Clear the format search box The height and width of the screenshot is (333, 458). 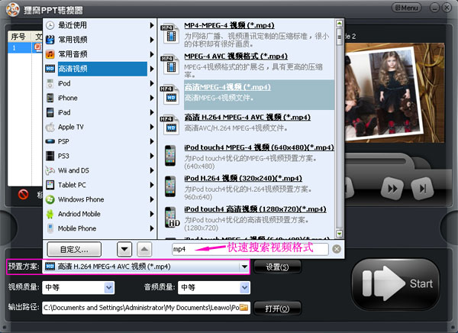[337, 249]
